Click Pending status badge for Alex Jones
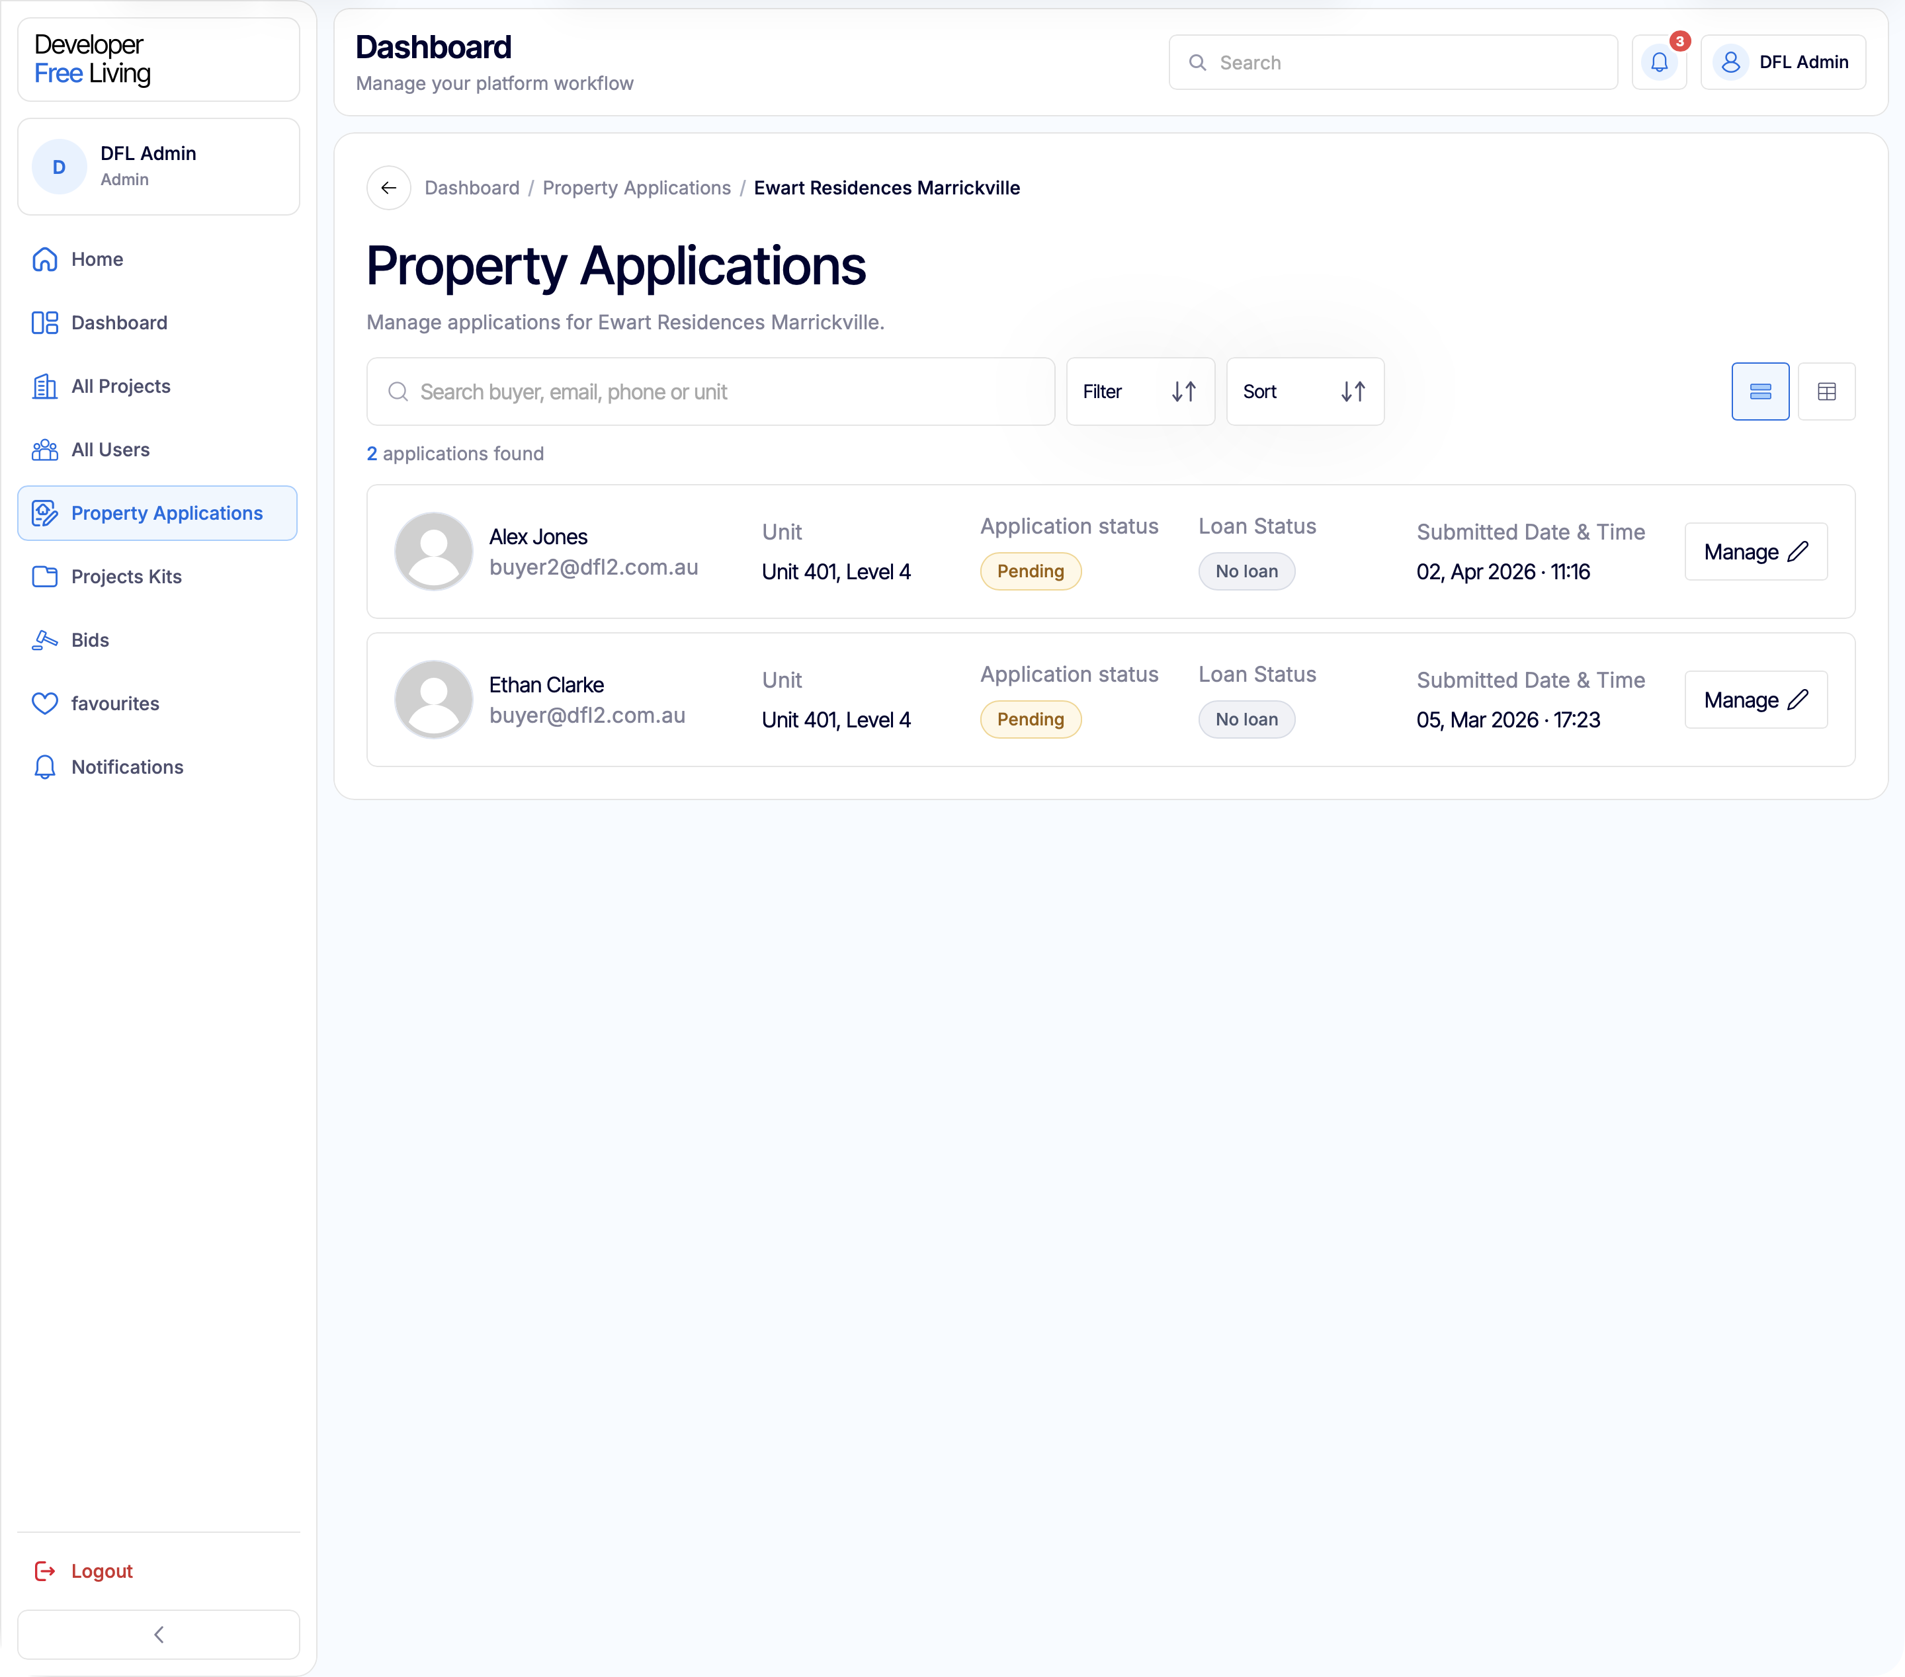The image size is (1905, 1677). coord(1031,571)
